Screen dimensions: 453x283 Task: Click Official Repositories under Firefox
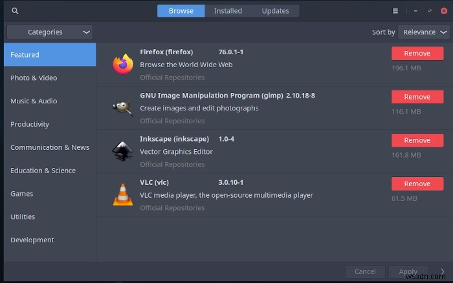click(172, 78)
